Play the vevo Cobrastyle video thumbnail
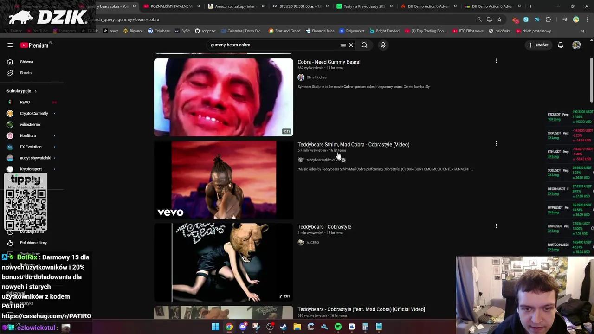Image resolution: width=594 pixels, height=334 pixels. point(223,180)
